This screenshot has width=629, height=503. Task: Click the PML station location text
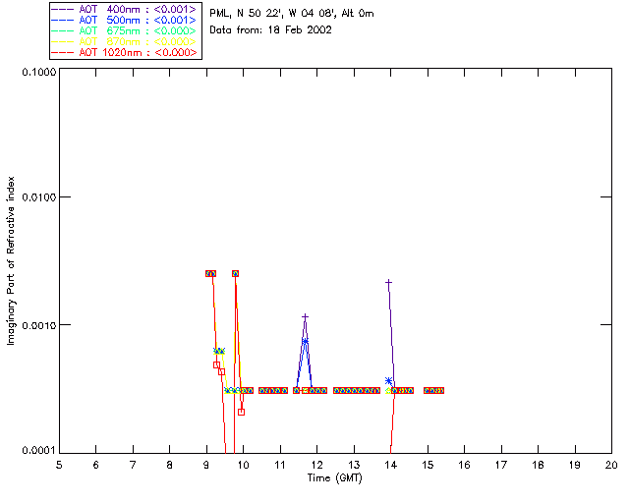pyautogui.click(x=292, y=14)
